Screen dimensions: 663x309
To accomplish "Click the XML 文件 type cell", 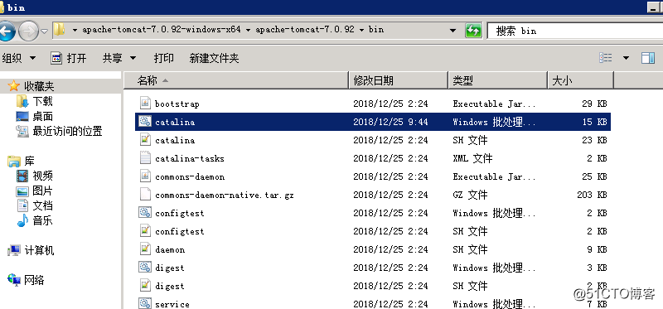I will 472,158.
